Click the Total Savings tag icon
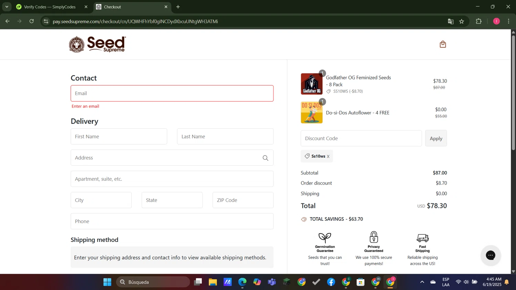This screenshot has height=290, width=516. (304, 219)
